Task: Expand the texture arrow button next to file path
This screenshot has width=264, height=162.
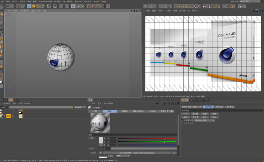Action: pyautogui.click(x=100, y=153)
